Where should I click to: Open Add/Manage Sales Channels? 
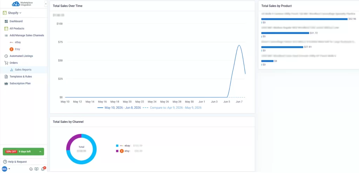tap(27, 35)
